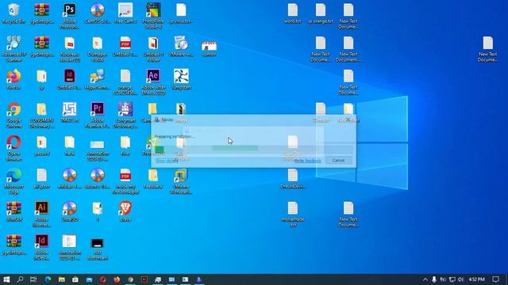Image resolution: width=508 pixels, height=285 pixels.
Task: Open the Brave browser shortcut
Action: [x=125, y=211]
